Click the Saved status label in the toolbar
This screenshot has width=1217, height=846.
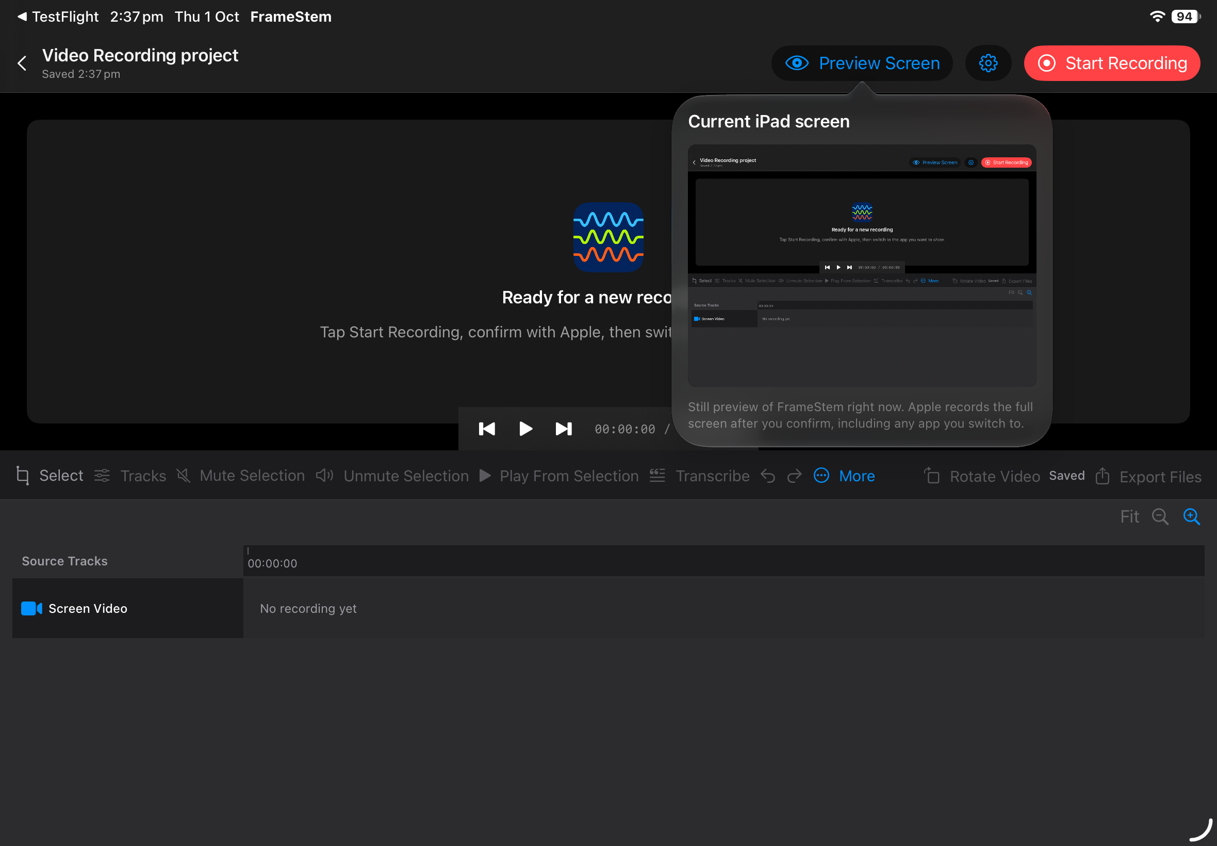point(1066,476)
